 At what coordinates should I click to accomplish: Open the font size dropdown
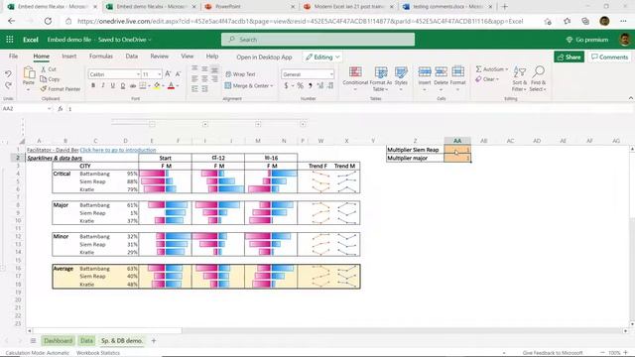click(x=160, y=74)
